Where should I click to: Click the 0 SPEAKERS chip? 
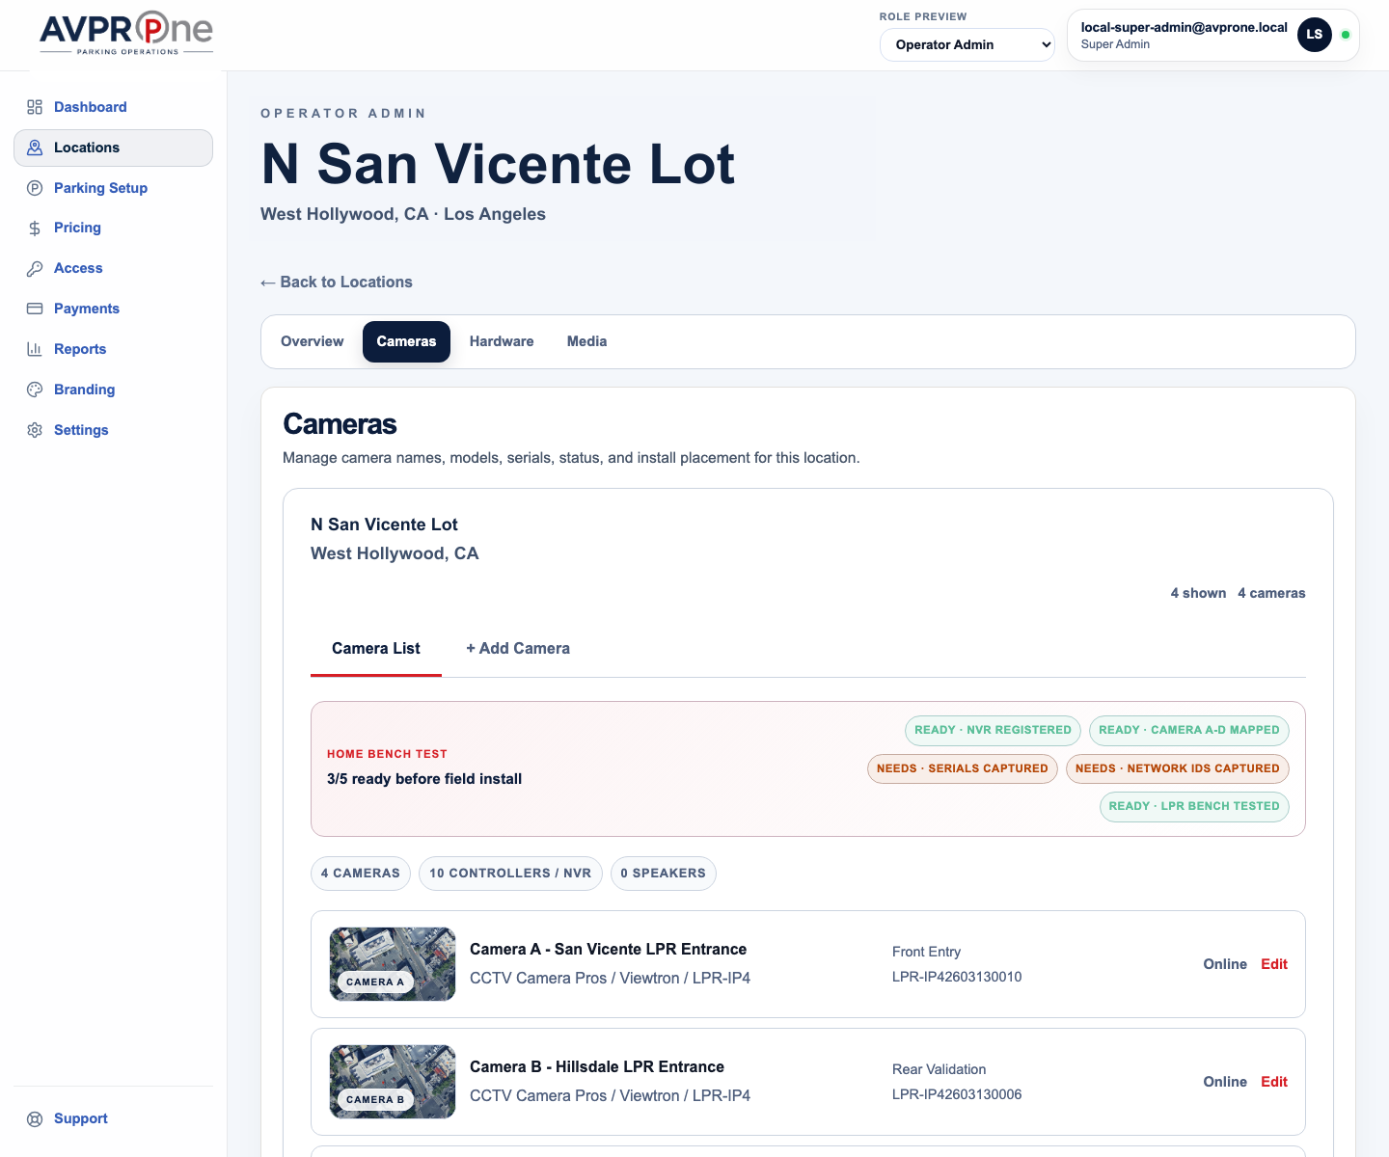tap(664, 874)
